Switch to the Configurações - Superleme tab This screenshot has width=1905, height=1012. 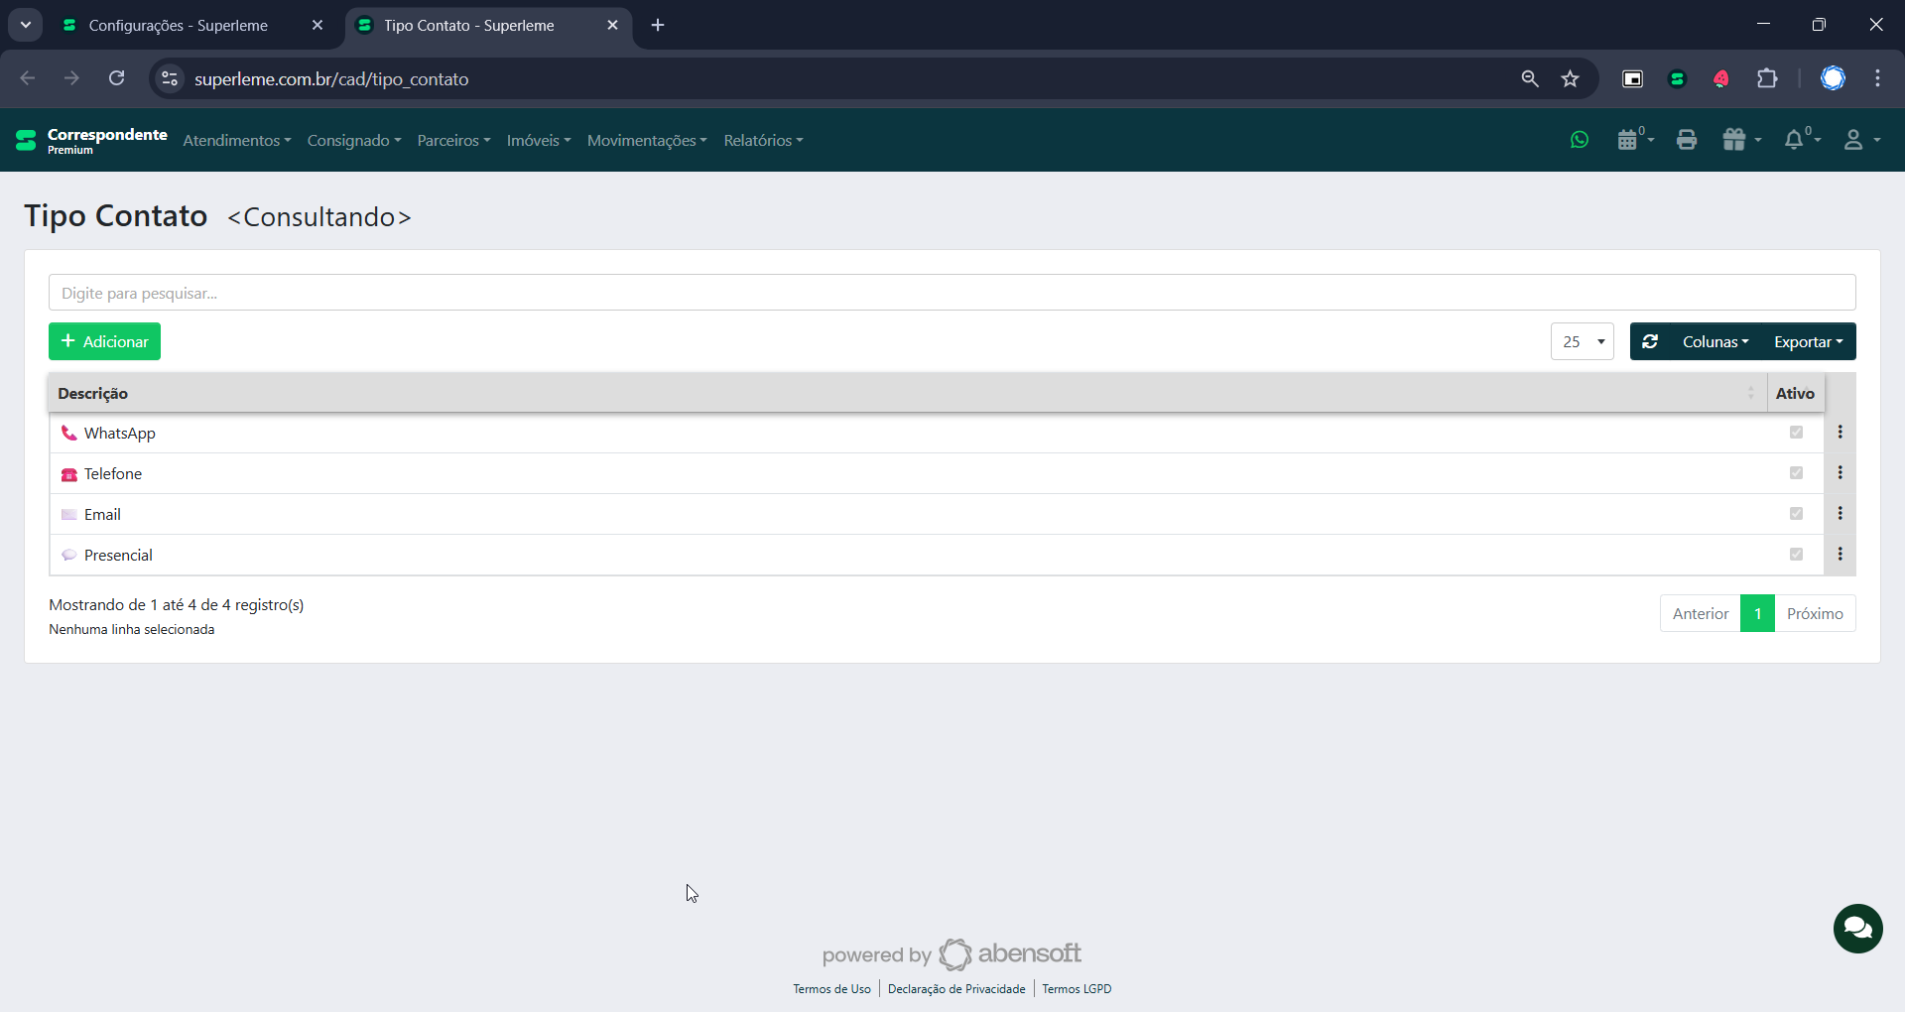(x=179, y=26)
